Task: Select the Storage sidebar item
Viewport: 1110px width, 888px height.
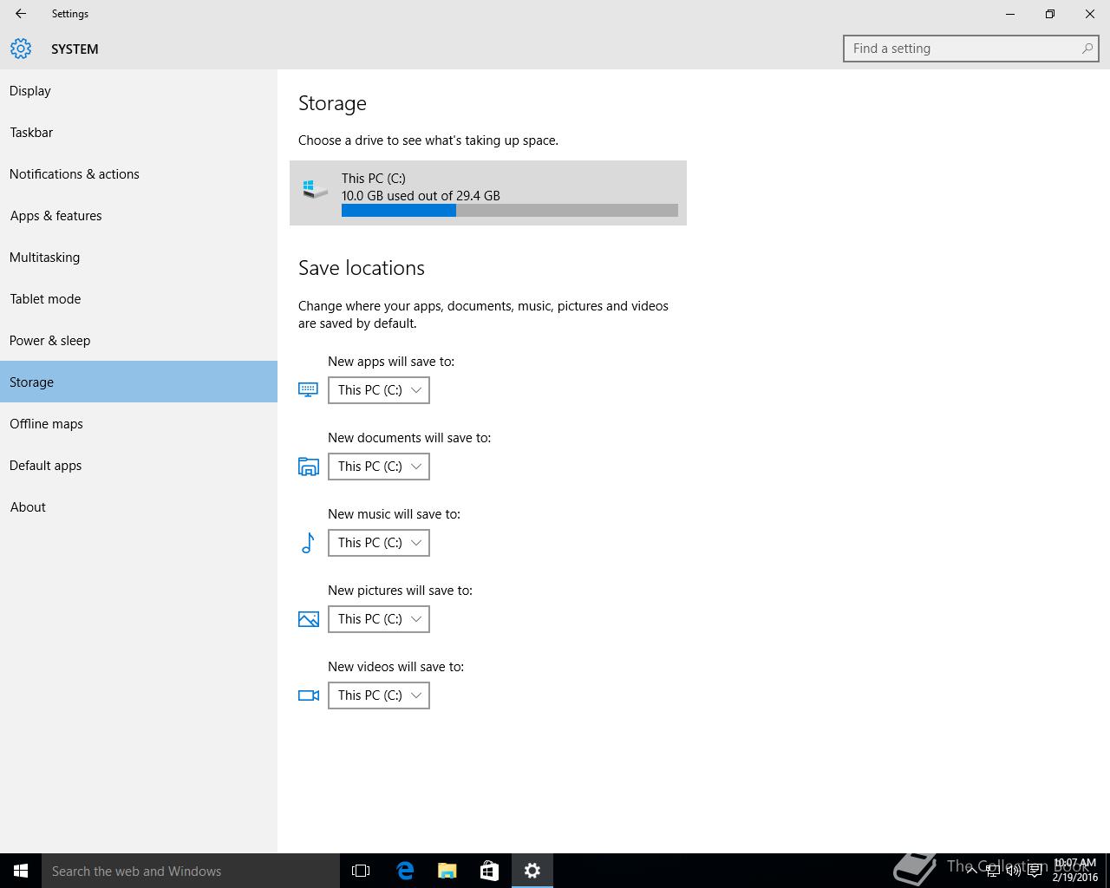Action: 139,382
